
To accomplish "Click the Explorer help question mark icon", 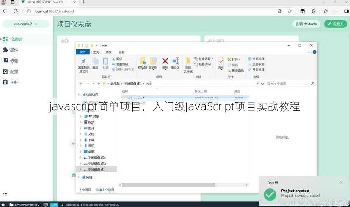I will (314, 52).
